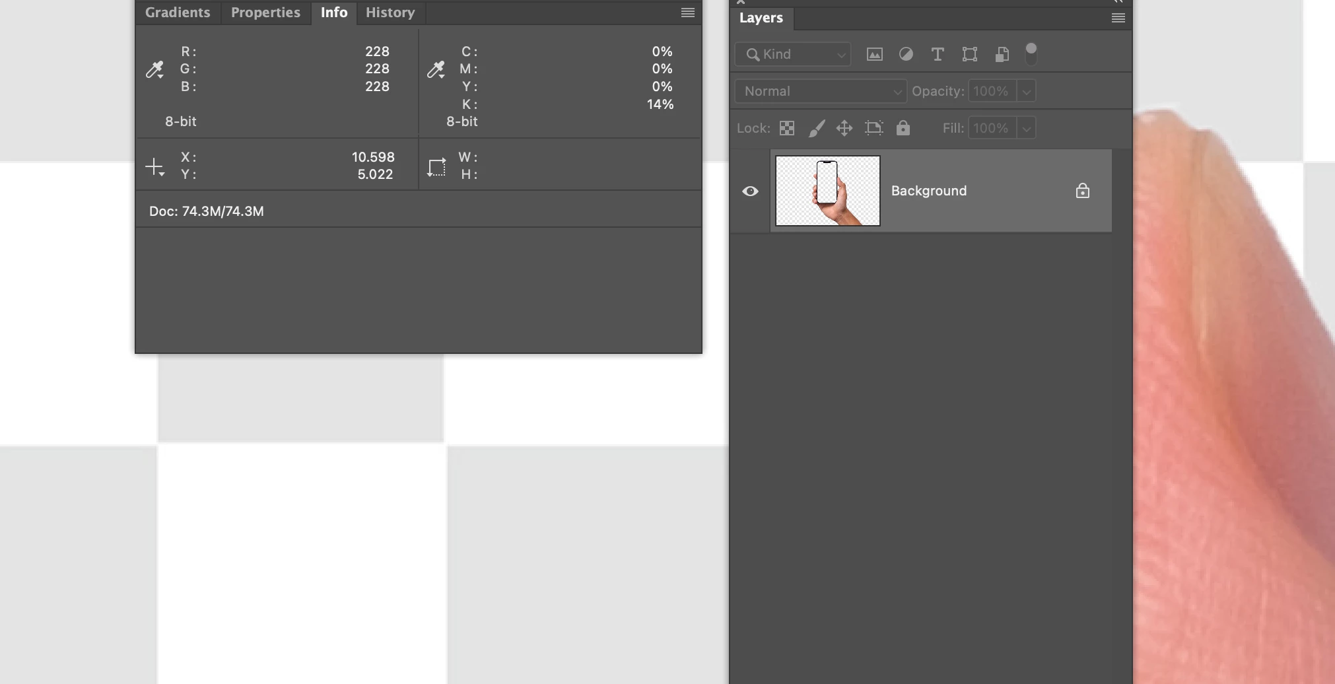The image size is (1335, 684).
Task: Click the Opacity value field
Action: tap(992, 91)
